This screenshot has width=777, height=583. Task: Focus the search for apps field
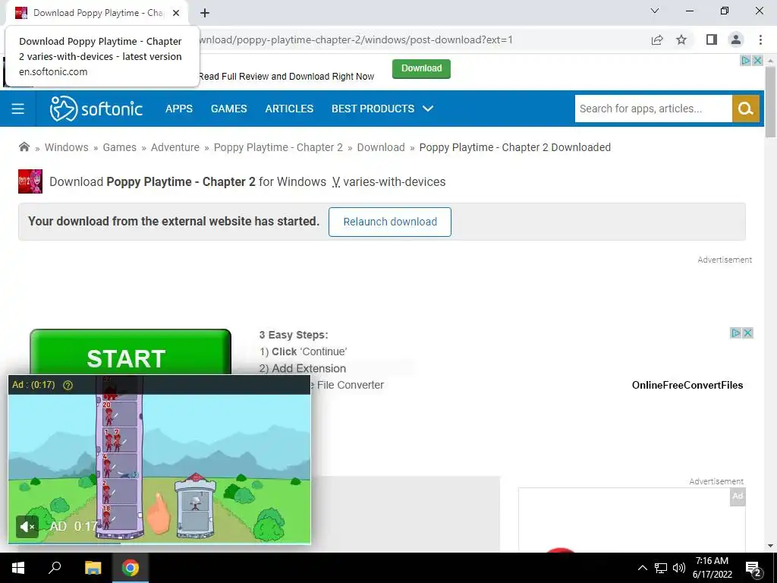tap(653, 109)
